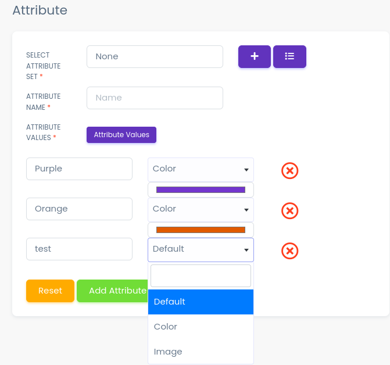Open the orange color swatch picker
This screenshot has width=390, height=365.
(201, 230)
